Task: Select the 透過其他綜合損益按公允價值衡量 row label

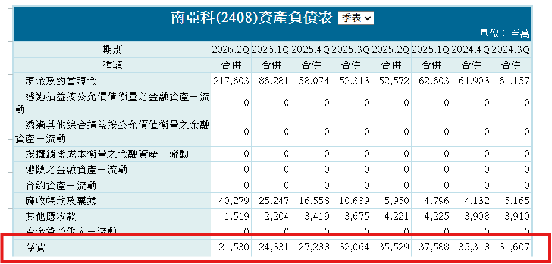Action: (112, 132)
